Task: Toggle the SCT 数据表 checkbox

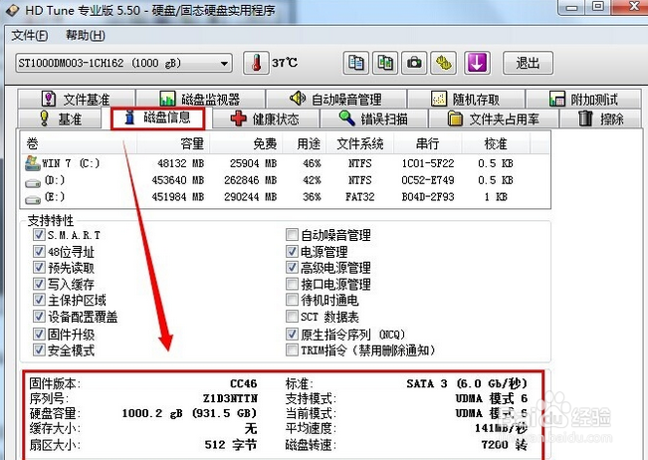Action: (x=292, y=317)
